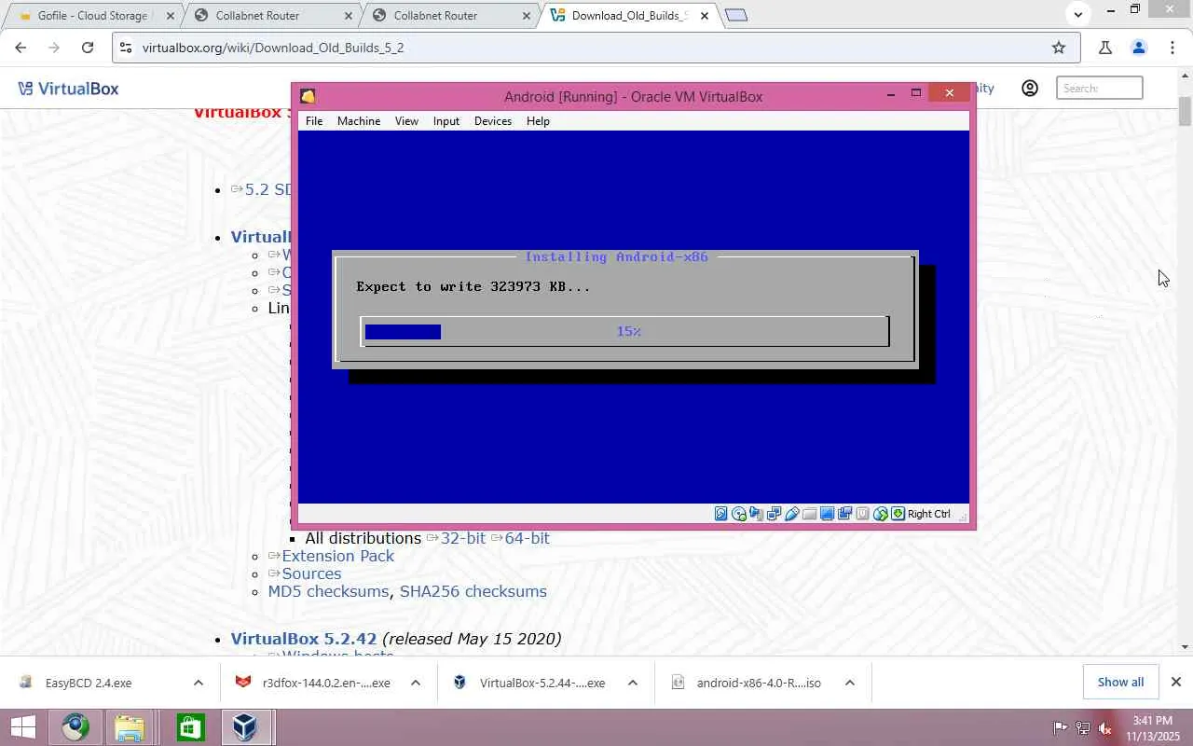Expand options for EasyBCD 2.4.exe download

pos(199,683)
